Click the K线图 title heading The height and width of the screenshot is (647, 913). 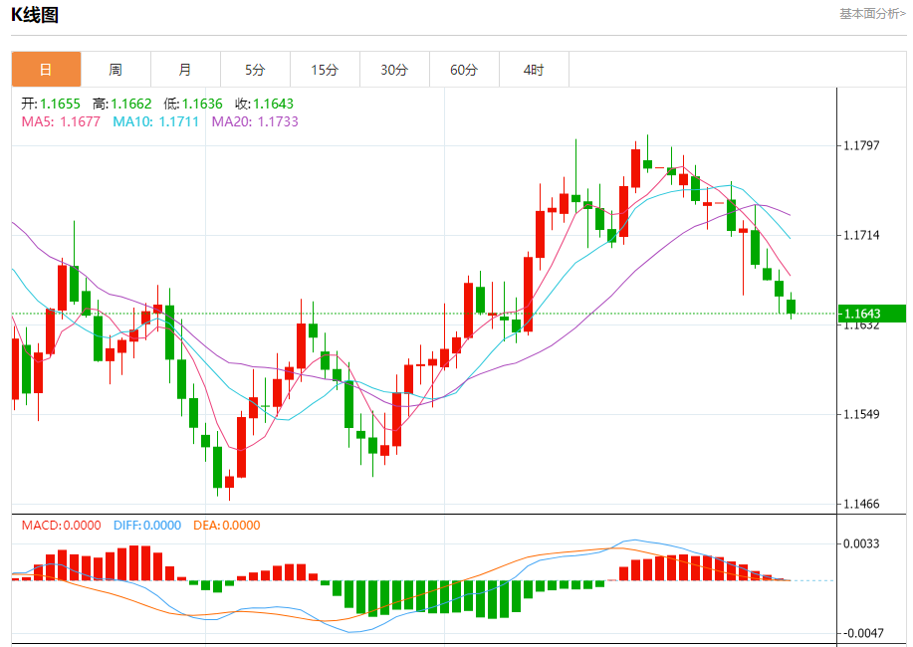point(35,14)
